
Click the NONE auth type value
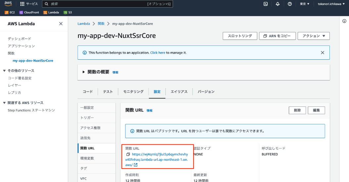[198, 154]
